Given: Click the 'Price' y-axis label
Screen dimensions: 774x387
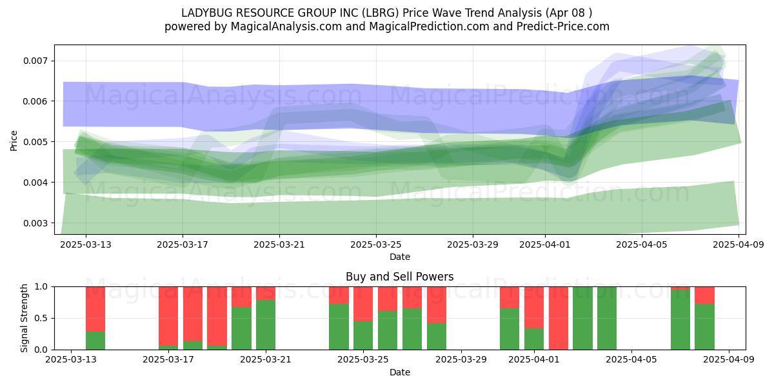Looking at the screenshot, I should coord(14,141).
